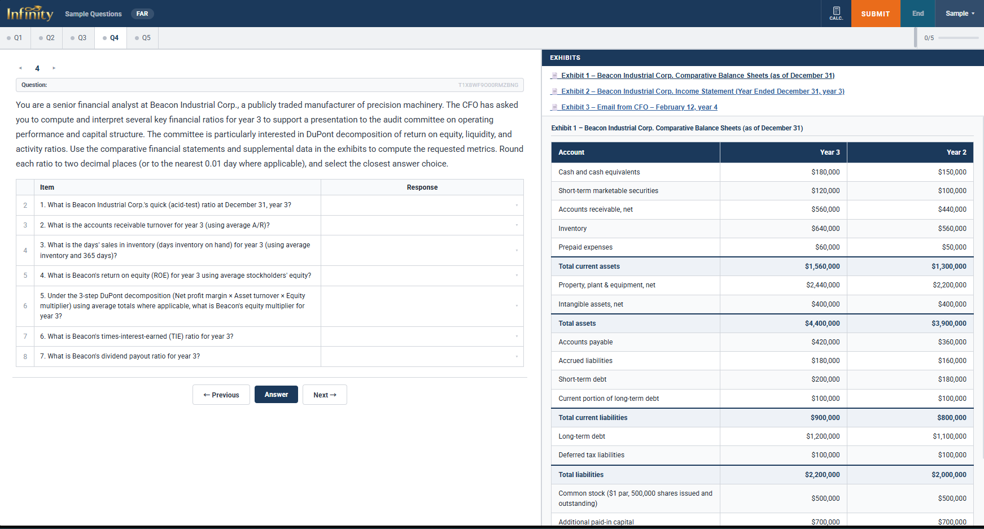Click Year 2 total assets value $3,900,000
The height and width of the screenshot is (529, 984).
[x=949, y=323]
